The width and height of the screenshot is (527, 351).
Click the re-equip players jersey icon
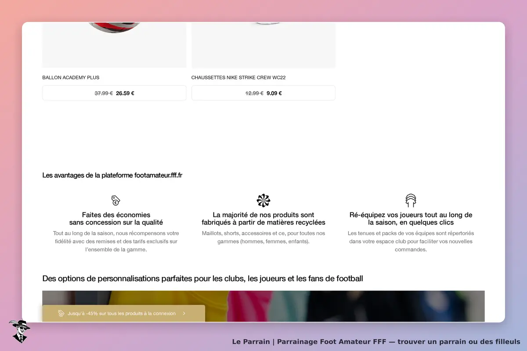[x=411, y=201]
